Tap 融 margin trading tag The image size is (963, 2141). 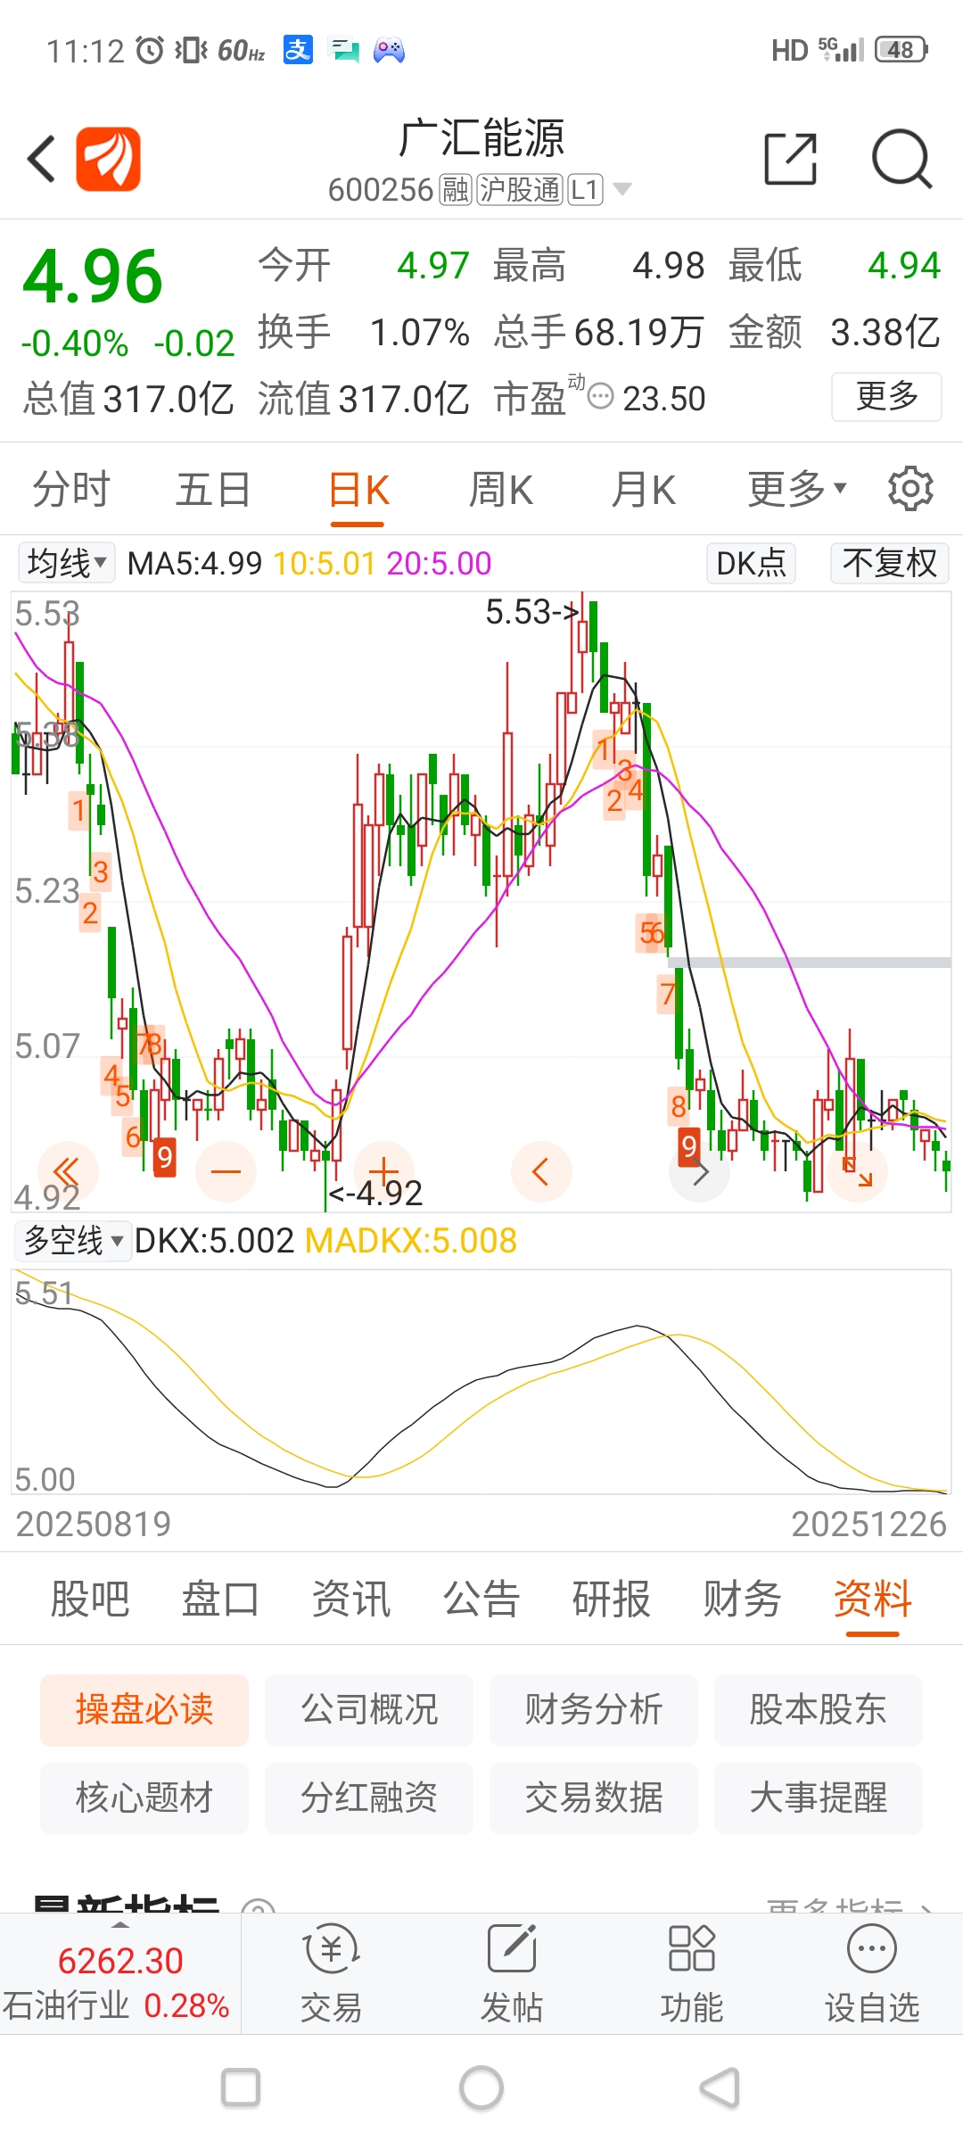pos(456,189)
